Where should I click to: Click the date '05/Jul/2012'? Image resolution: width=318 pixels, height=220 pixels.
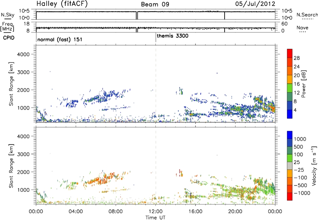pyautogui.click(x=255, y=4)
